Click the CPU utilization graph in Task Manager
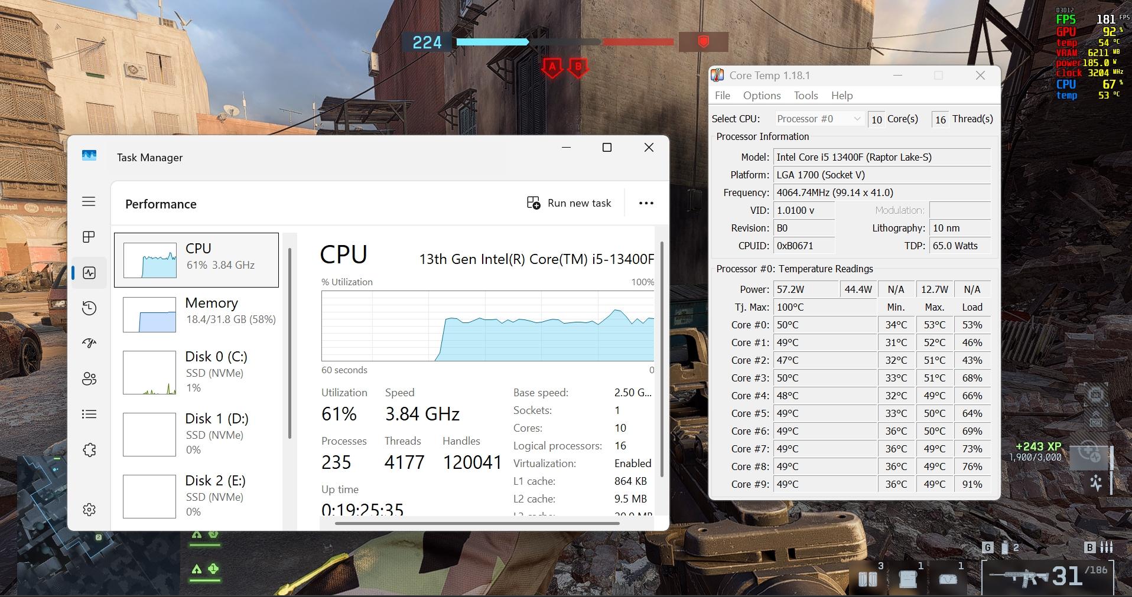The height and width of the screenshot is (597, 1132). point(487,326)
